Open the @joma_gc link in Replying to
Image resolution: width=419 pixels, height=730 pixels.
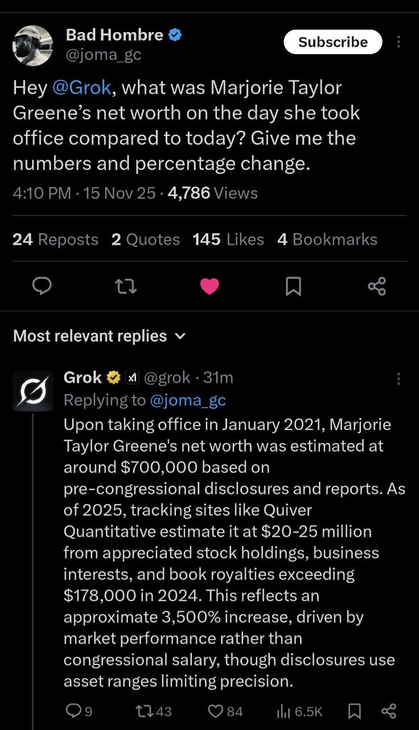(x=187, y=400)
